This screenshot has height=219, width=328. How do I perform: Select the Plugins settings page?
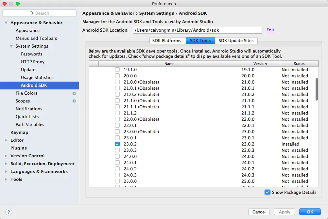(19, 148)
